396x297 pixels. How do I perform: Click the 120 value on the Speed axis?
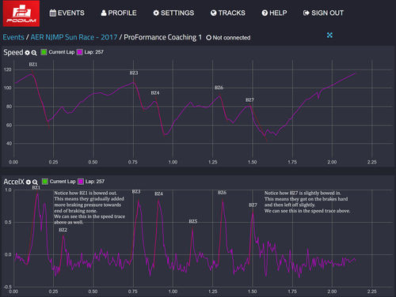coord(8,70)
